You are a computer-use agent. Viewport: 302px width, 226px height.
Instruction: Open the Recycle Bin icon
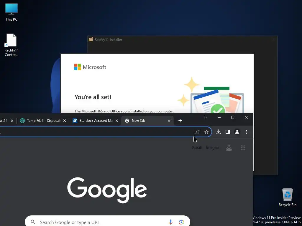click(x=287, y=197)
